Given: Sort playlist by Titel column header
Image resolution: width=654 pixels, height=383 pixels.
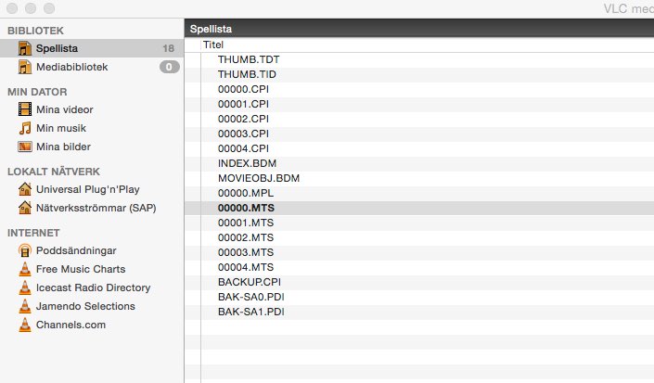Looking at the screenshot, I should click(214, 45).
